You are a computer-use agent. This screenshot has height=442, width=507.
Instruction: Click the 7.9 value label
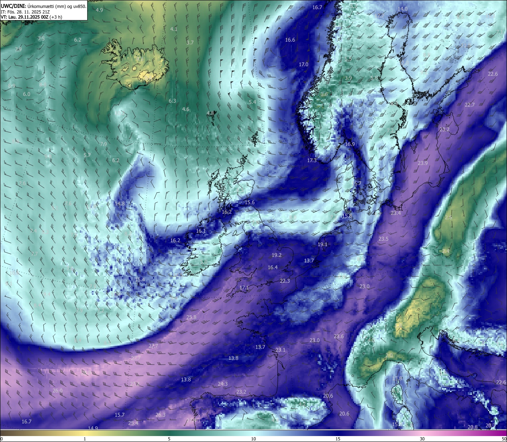point(103,144)
